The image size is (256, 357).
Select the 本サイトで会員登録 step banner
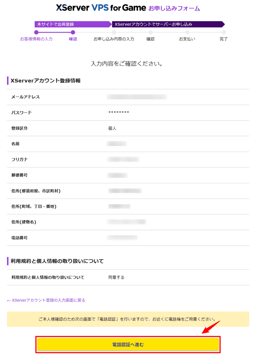(73, 24)
